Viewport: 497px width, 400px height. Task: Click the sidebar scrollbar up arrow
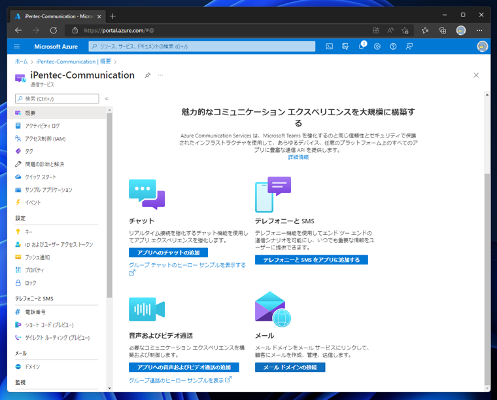[109, 110]
